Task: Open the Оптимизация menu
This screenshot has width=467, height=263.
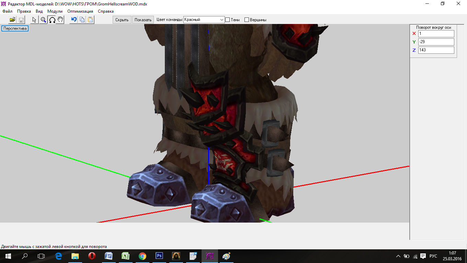Action: pos(80,11)
